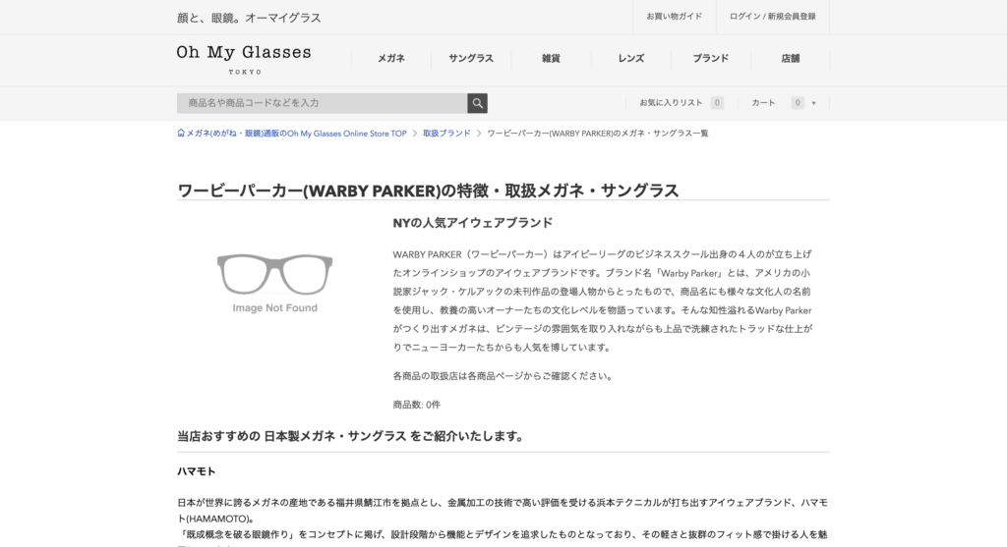Image resolution: width=1007 pixels, height=547 pixels.
Task: Open the サングラス menu
Action: (471, 58)
